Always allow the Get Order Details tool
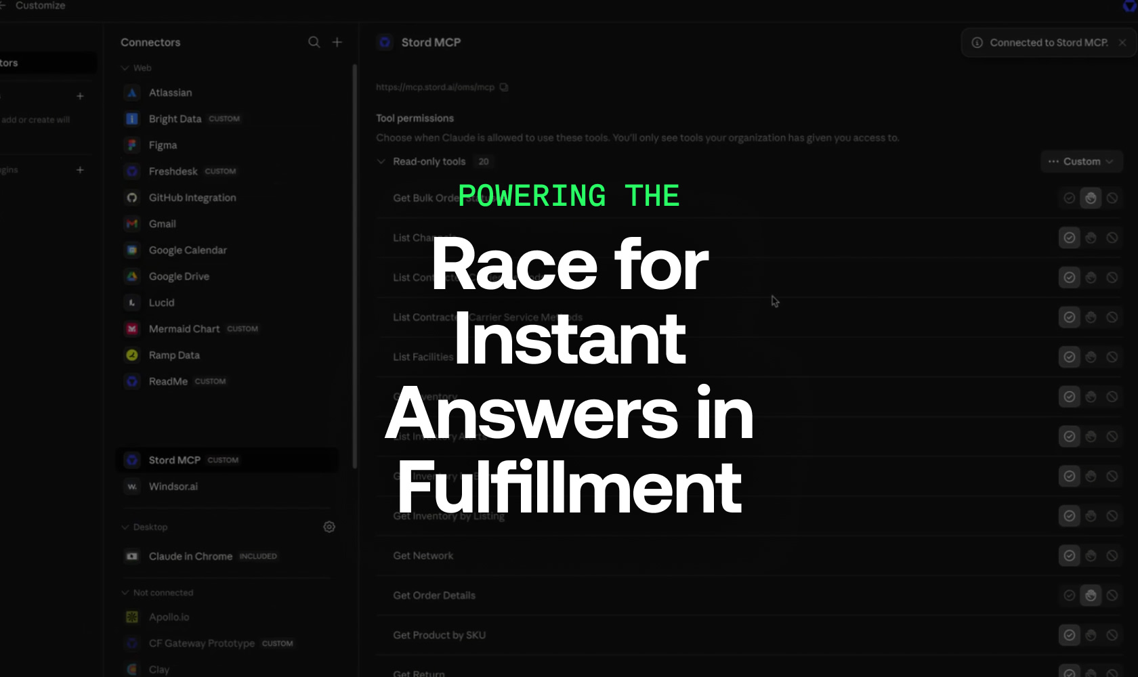 click(1070, 596)
